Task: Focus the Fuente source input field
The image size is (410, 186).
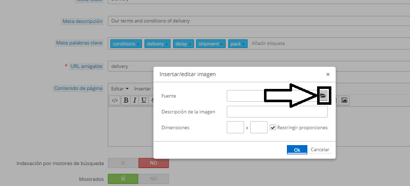Action: coord(273,96)
